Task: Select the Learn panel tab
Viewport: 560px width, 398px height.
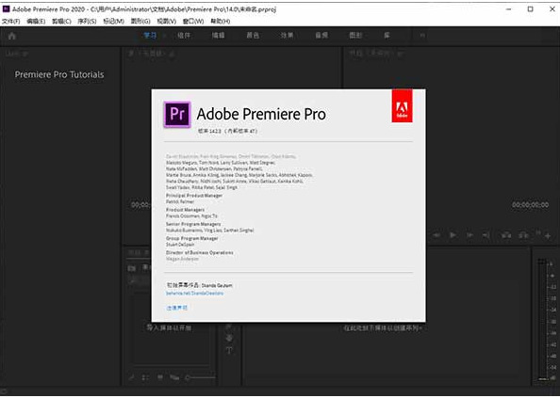Action: (16, 54)
